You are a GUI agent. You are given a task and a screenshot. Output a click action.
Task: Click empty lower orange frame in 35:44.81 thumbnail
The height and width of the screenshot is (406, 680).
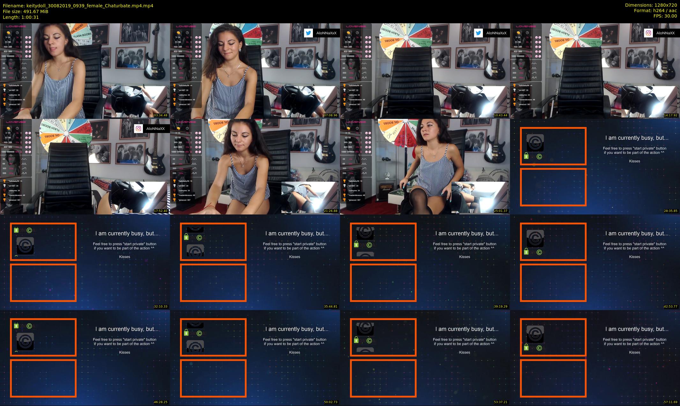(x=213, y=282)
